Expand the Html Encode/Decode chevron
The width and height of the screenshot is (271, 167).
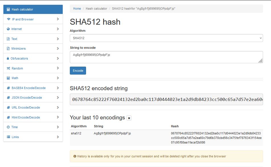tap(58, 117)
